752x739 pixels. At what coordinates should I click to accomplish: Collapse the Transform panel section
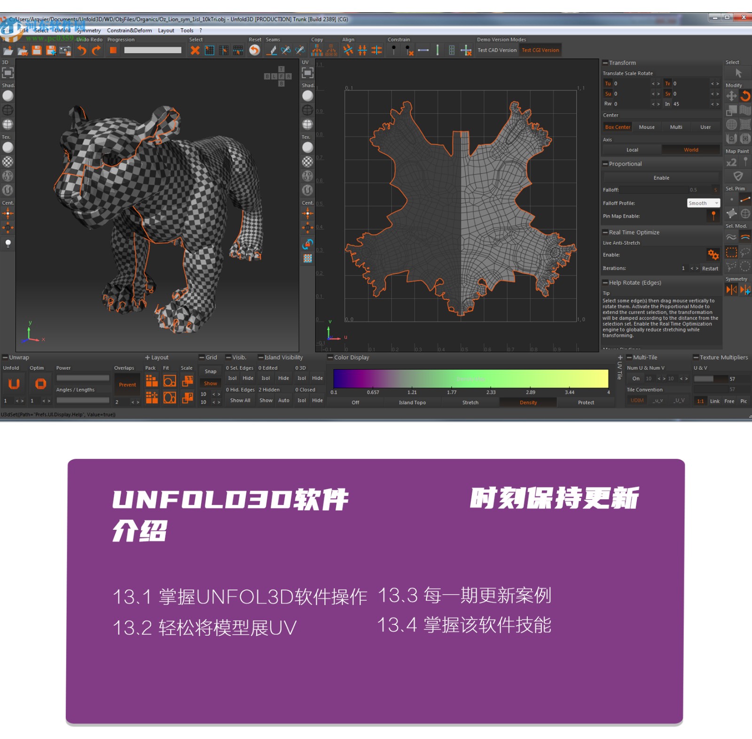click(605, 63)
